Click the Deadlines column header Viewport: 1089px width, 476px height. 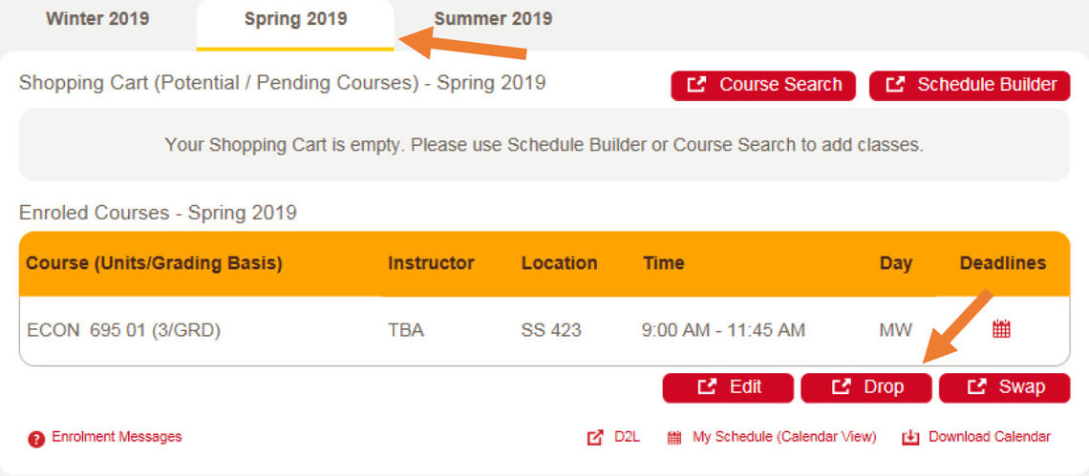(1002, 263)
